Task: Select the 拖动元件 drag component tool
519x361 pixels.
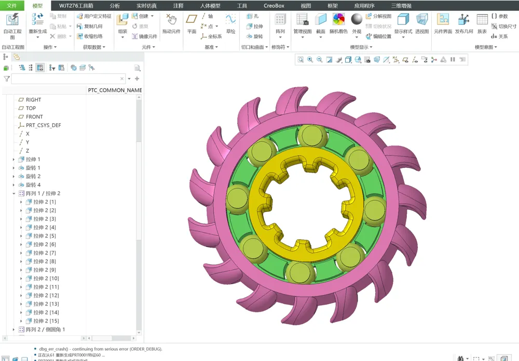Action: pyautogui.click(x=171, y=24)
